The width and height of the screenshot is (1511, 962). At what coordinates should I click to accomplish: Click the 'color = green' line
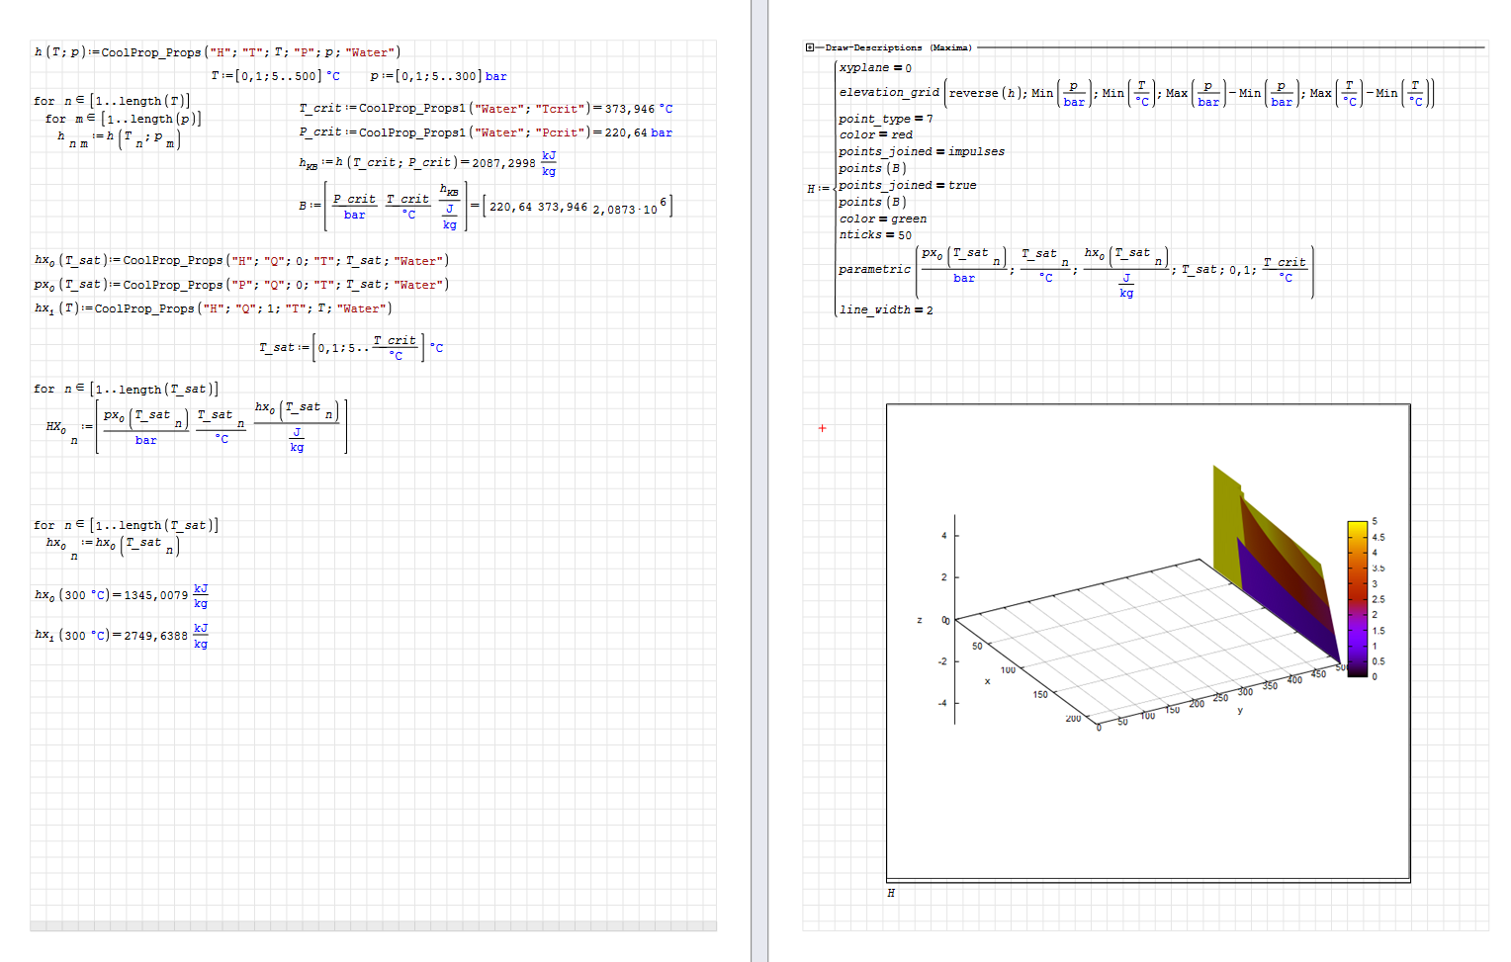pos(882,219)
